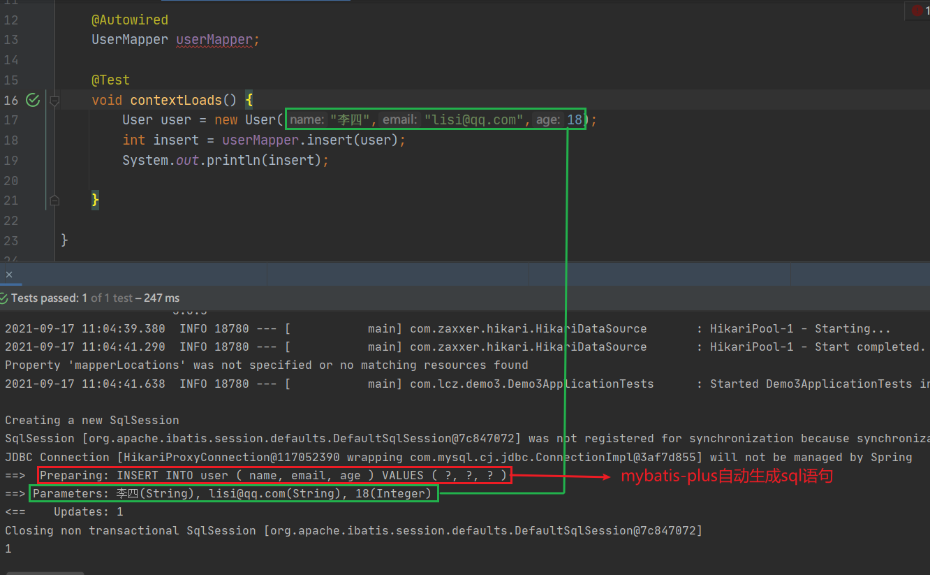Click line number 17 in the gutter
930x575 pixels.
(11, 120)
